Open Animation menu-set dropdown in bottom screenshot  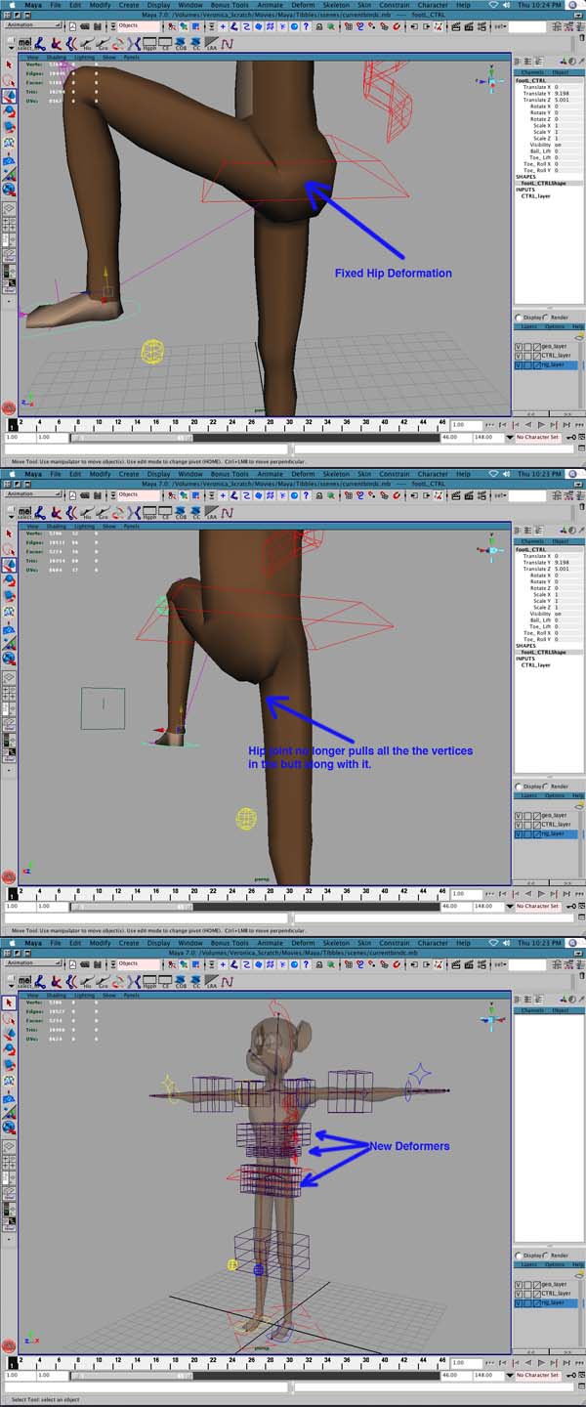(34, 962)
